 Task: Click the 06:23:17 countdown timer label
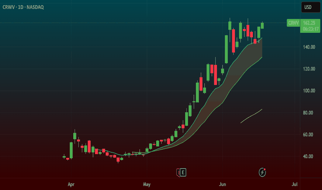coord(311,29)
